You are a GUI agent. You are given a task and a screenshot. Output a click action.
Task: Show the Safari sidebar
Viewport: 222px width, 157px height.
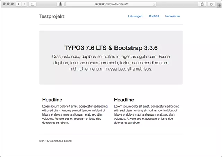[33, 4]
